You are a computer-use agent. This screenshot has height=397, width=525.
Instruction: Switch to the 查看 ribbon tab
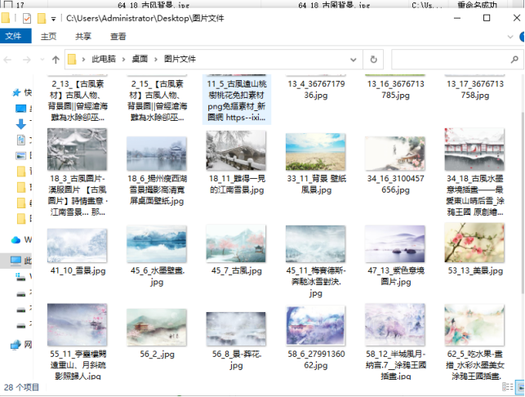tap(118, 36)
